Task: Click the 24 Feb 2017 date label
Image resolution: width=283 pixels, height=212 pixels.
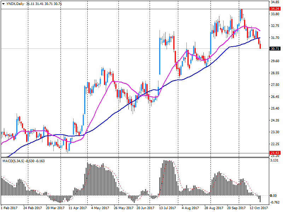Action: tap(33, 208)
